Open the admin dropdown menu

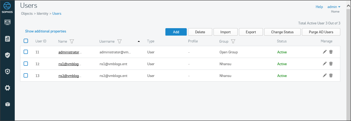(334, 7)
